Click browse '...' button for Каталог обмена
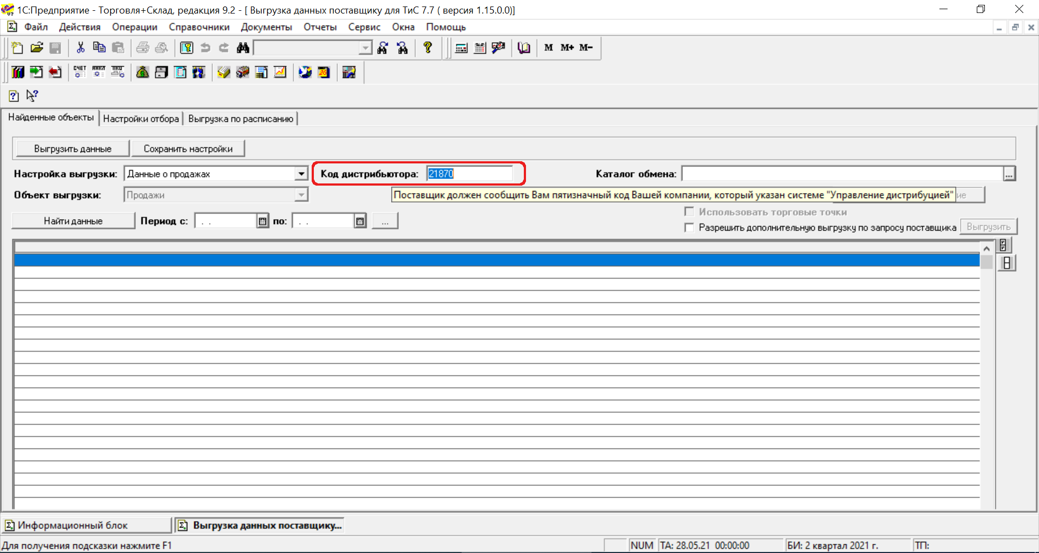This screenshot has width=1039, height=553. tap(1009, 174)
